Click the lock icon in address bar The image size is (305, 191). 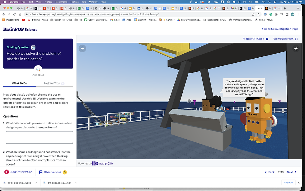27,14
